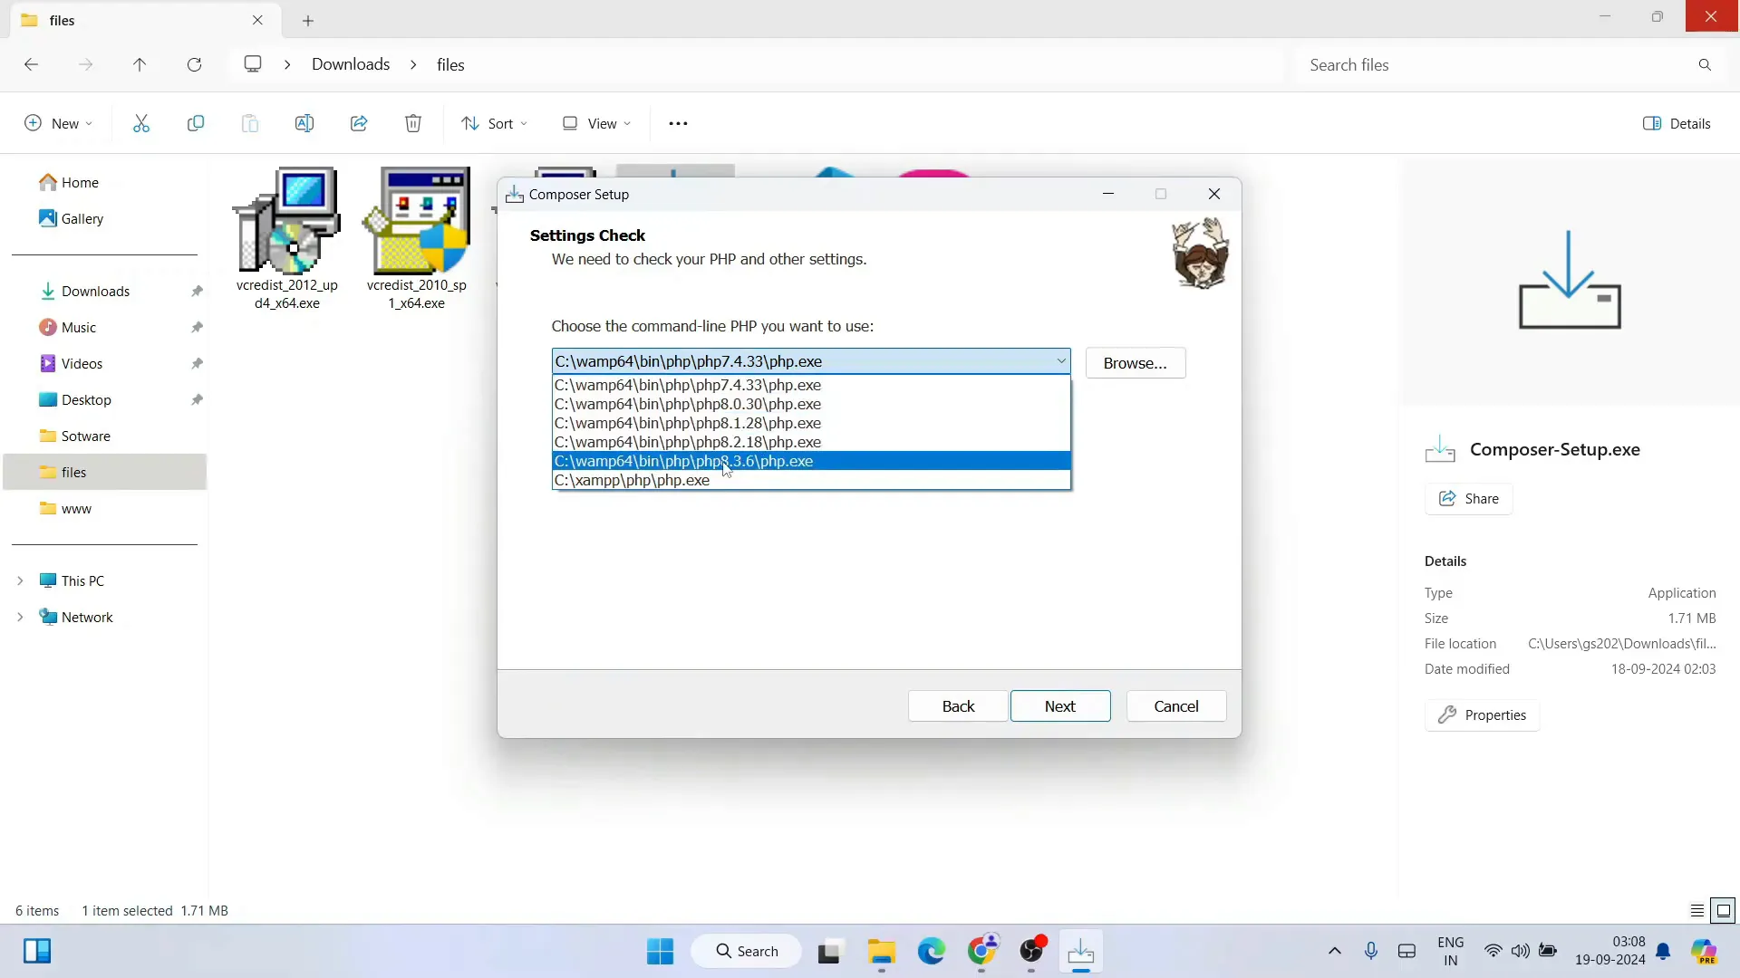Image resolution: width=1740 pixels, height=978 pixels.
Task: Open a new Explorer tab
Action: (308, 20)
